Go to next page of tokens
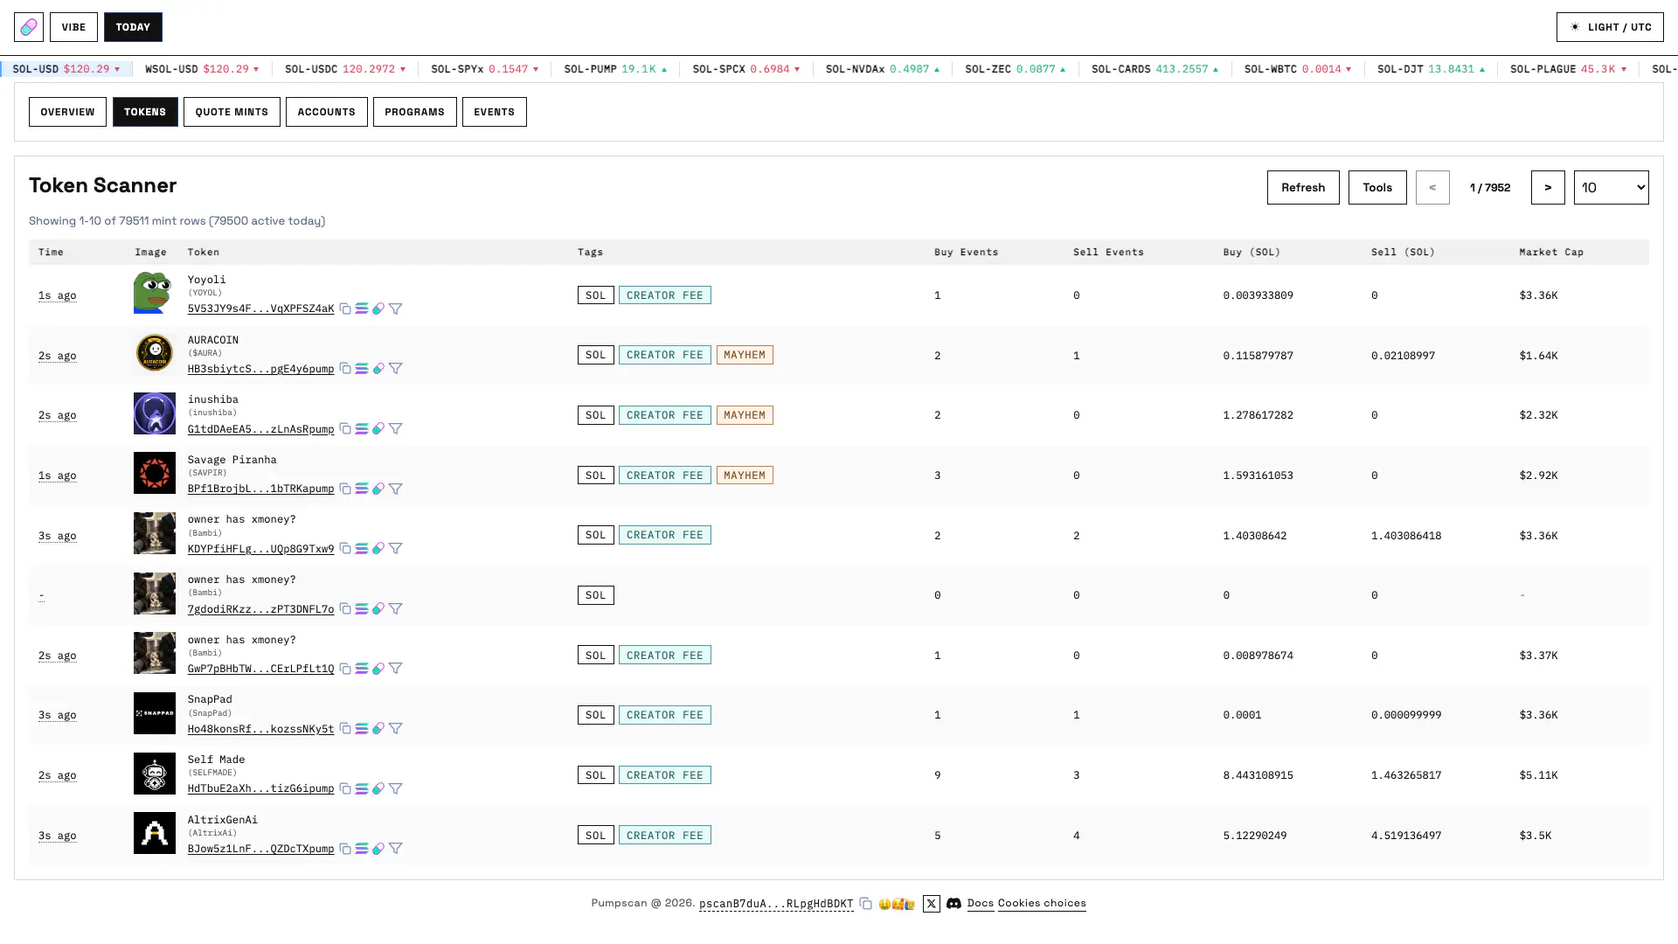Image resolution: width=1678 pixels, height=944 pixels. (x=1548, y=187)
